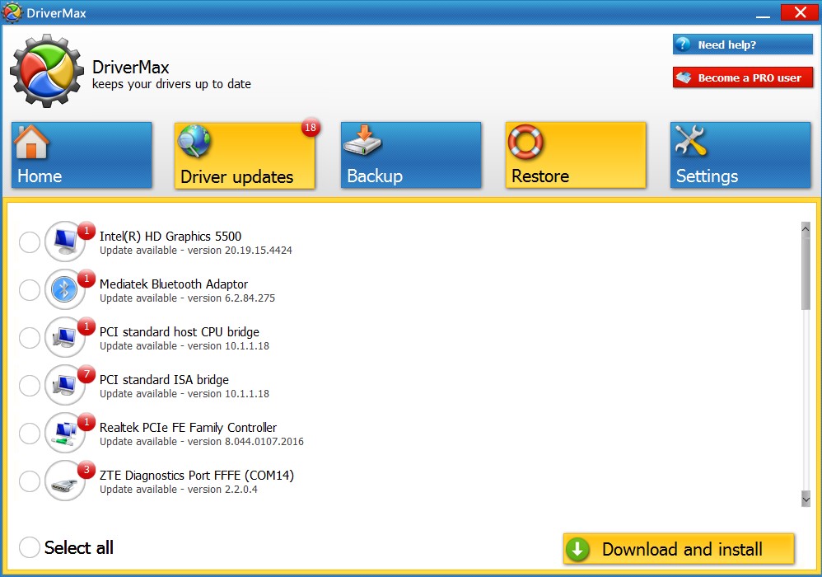Click the Realtek PCIe network controller icon
This screenshot has height=577, width=822.
(x=65, y=433)
